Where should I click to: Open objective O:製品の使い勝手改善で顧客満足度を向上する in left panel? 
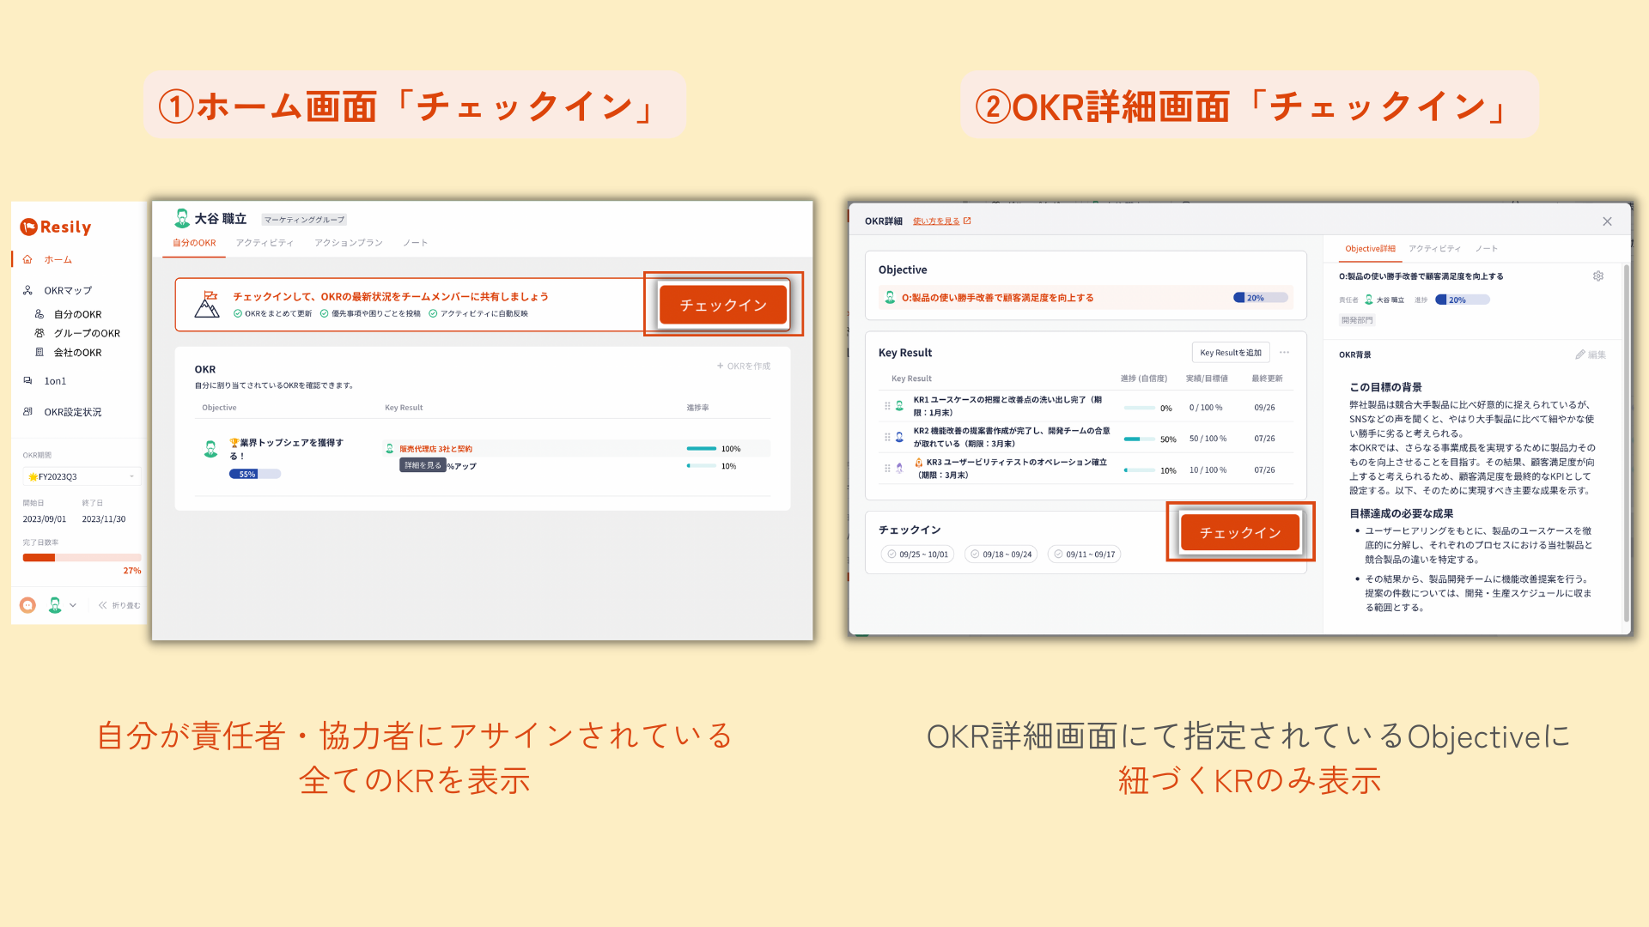(997, 298)
